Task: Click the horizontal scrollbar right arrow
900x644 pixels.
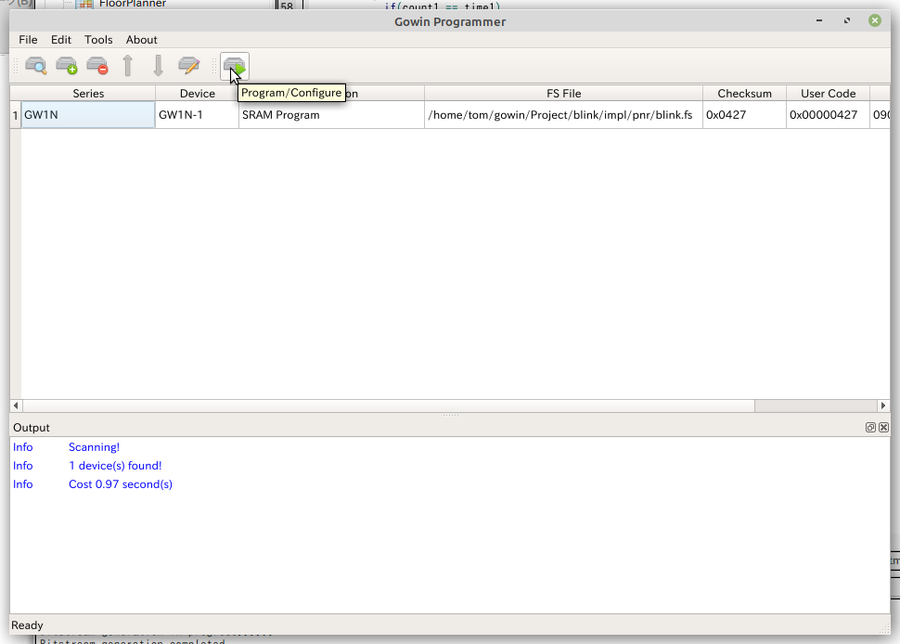Action: coord(883,406)
